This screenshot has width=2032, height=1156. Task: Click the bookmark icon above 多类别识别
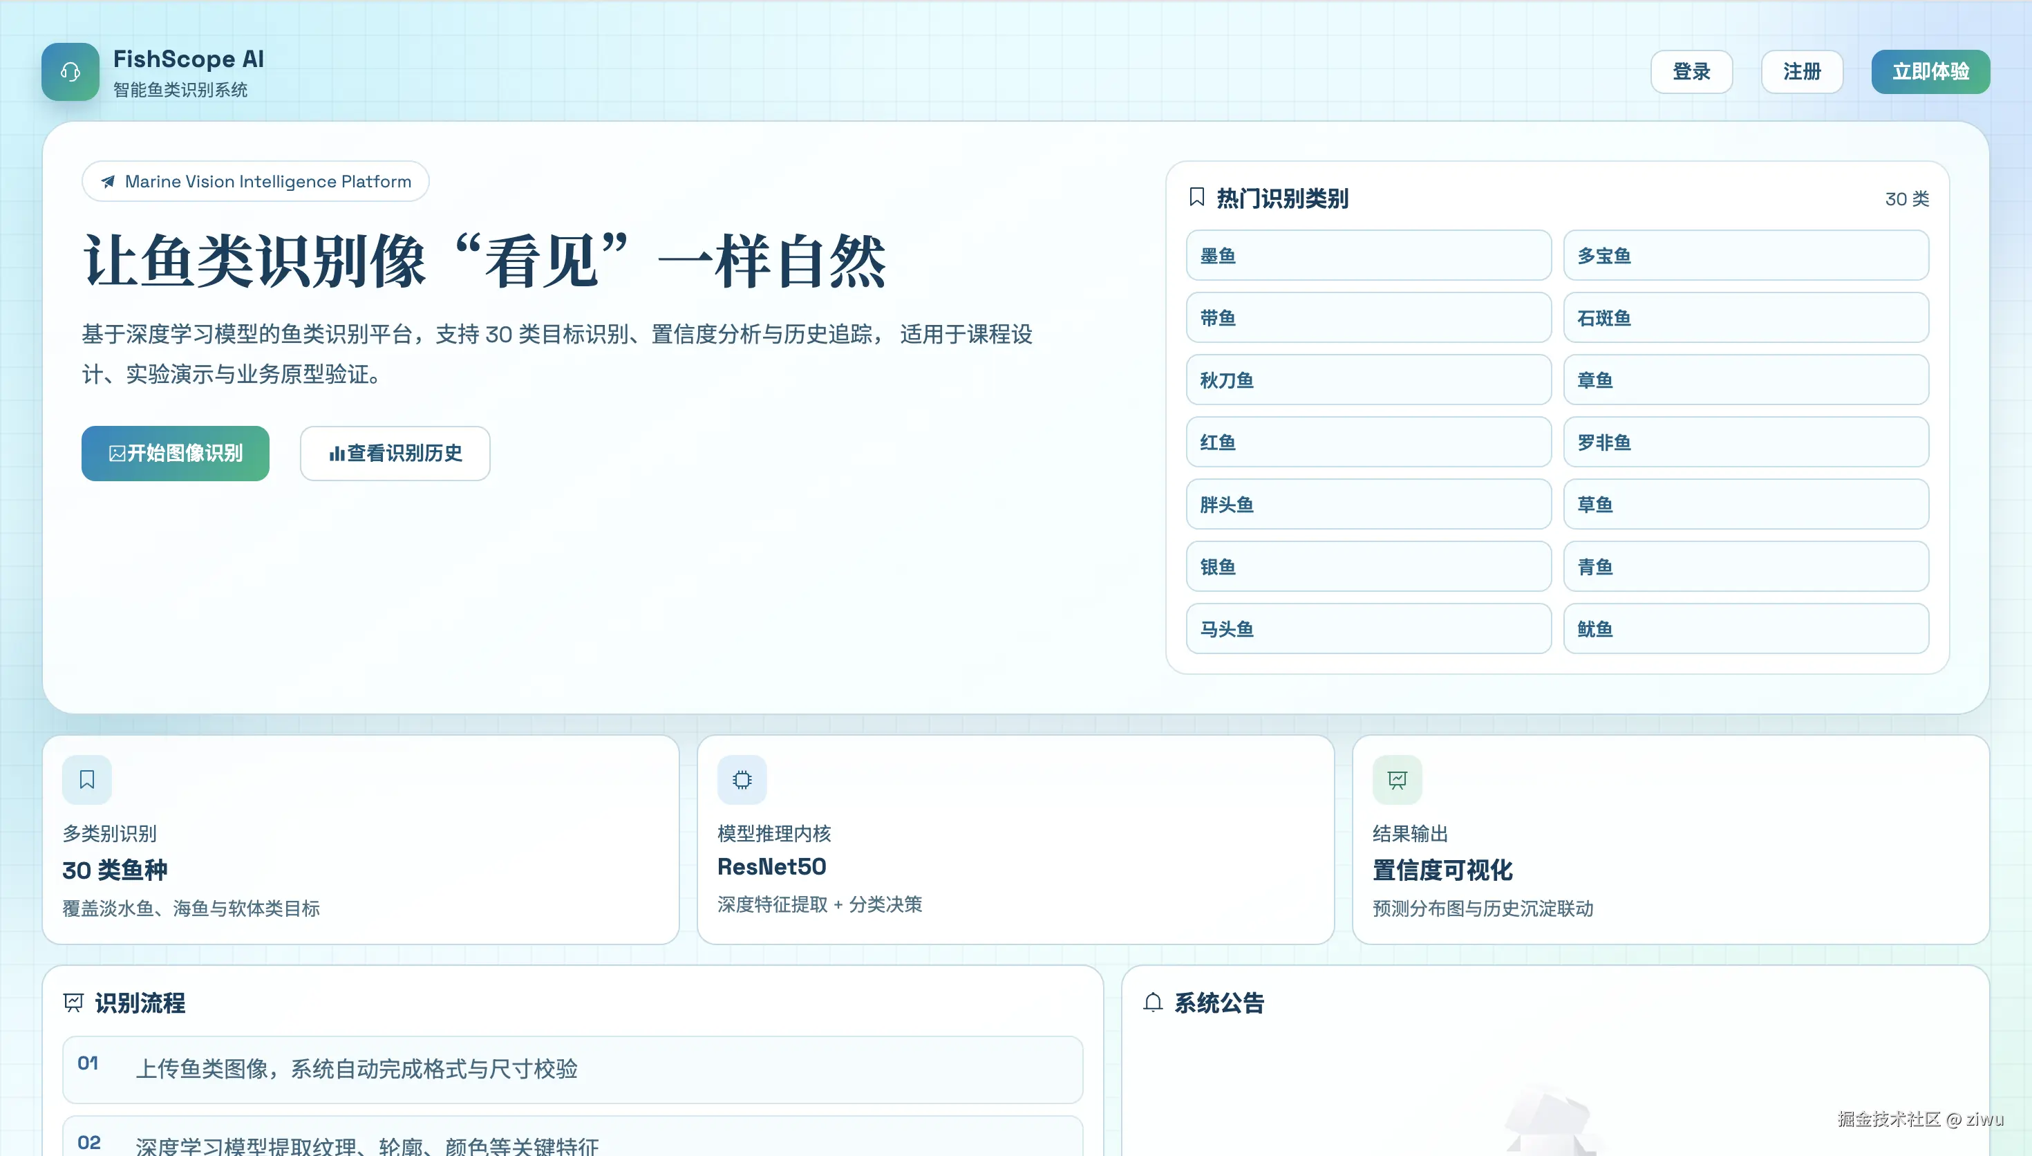click(86, 779)
